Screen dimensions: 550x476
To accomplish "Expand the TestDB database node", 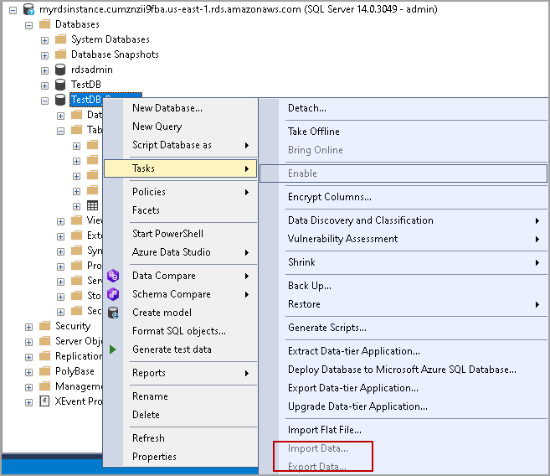I will pos(44,85).
